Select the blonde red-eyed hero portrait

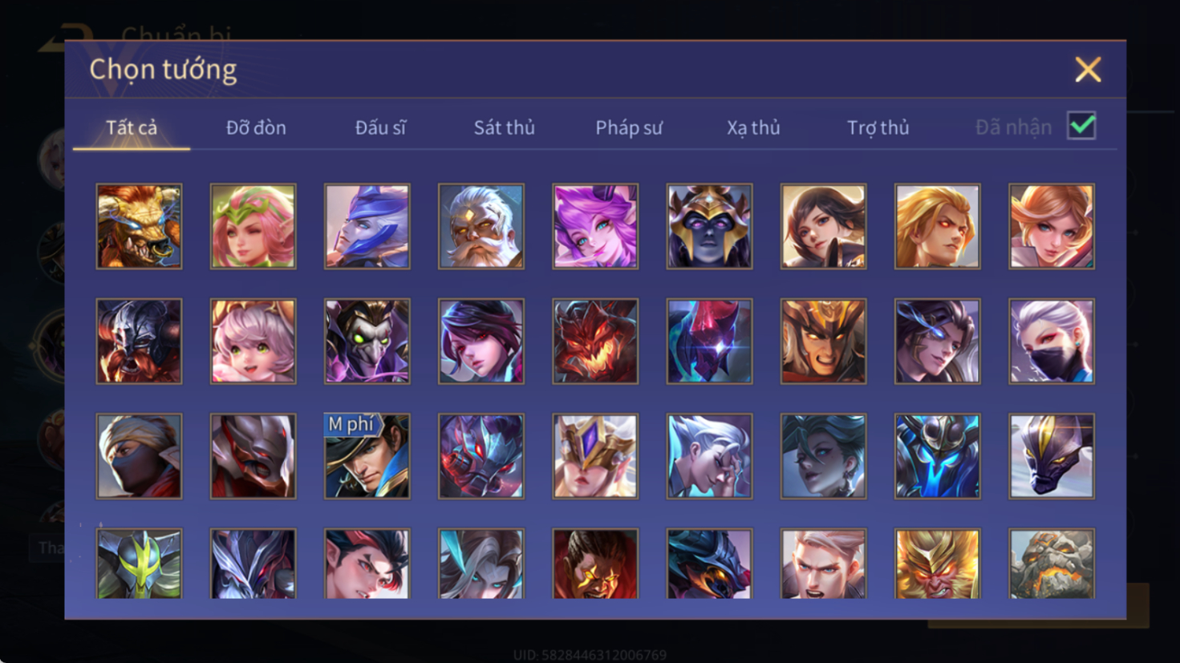tap(938, 226)
